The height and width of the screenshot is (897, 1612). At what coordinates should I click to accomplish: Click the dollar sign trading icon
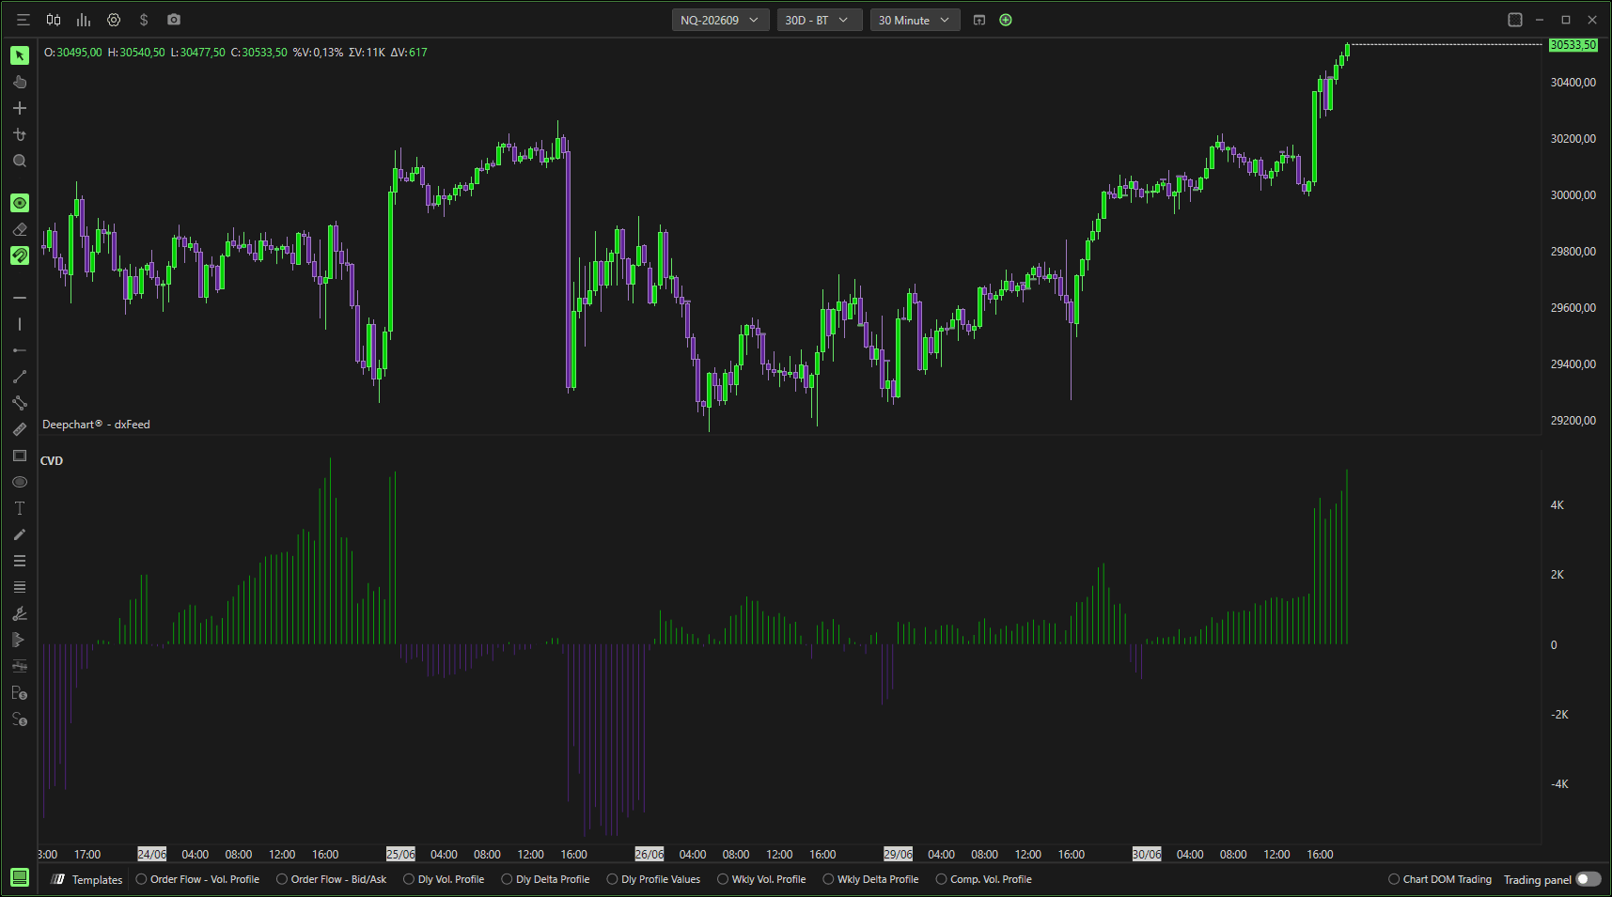tap(144, 20)
